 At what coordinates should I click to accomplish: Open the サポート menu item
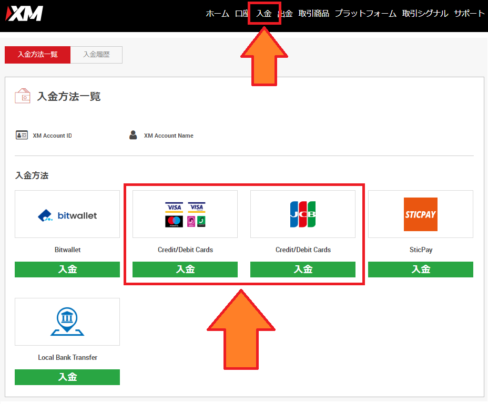pos(469,14)
